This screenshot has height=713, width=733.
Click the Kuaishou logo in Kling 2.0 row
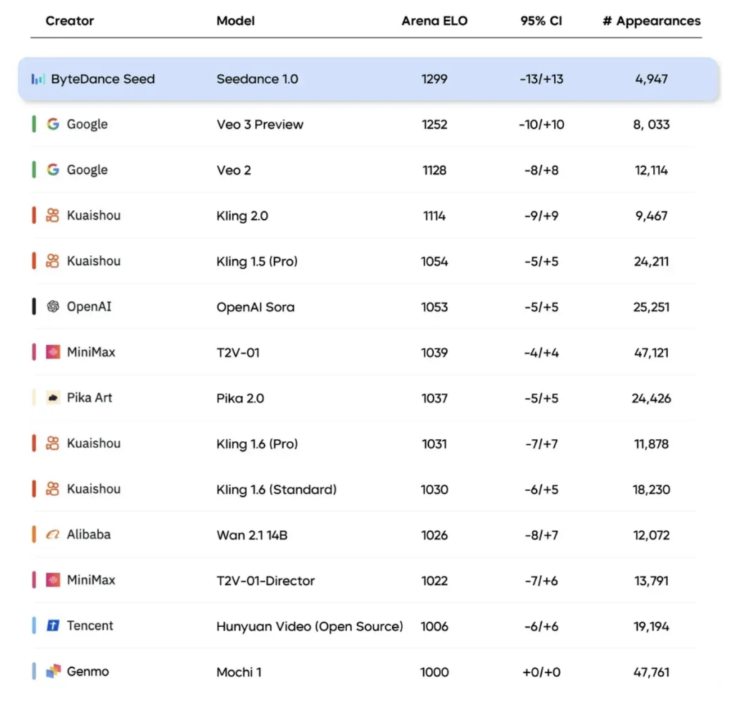(52, 215)
